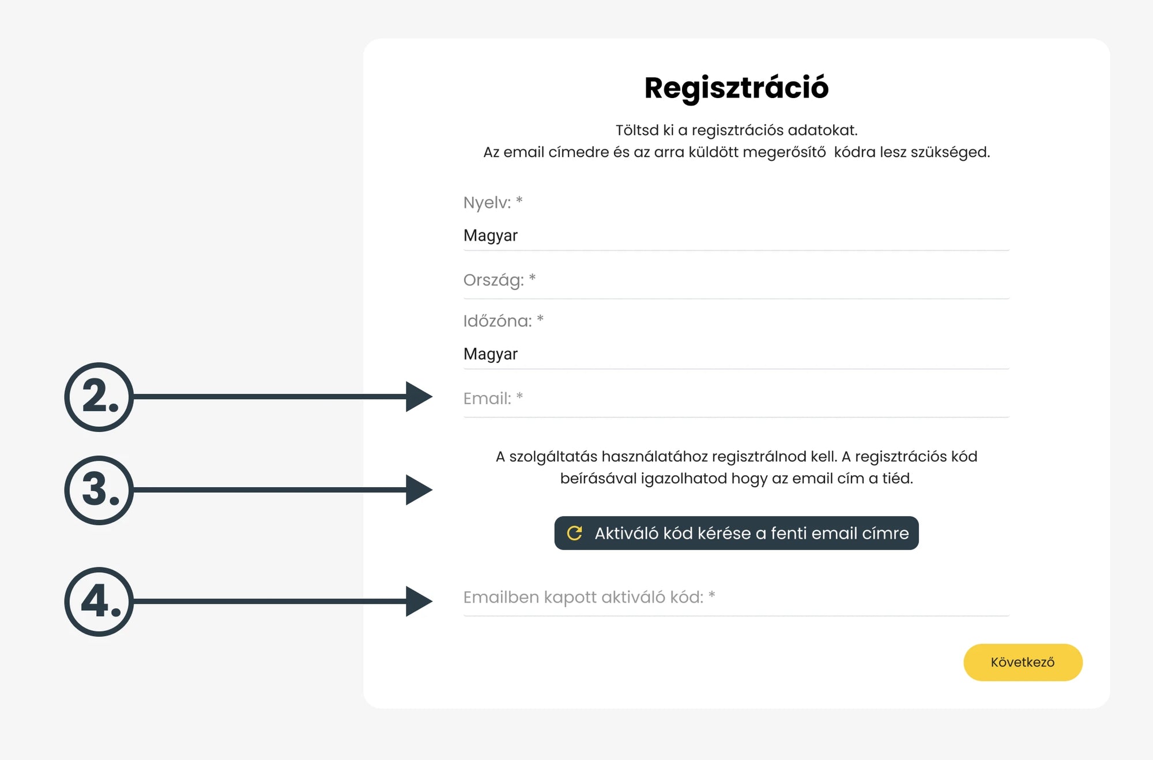
Task: Click the 'Időzóna:' field label
Action: [x=498, y=321]
